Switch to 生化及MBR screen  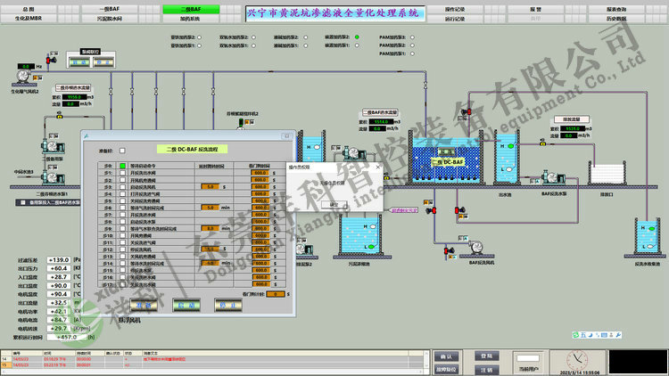29,17
